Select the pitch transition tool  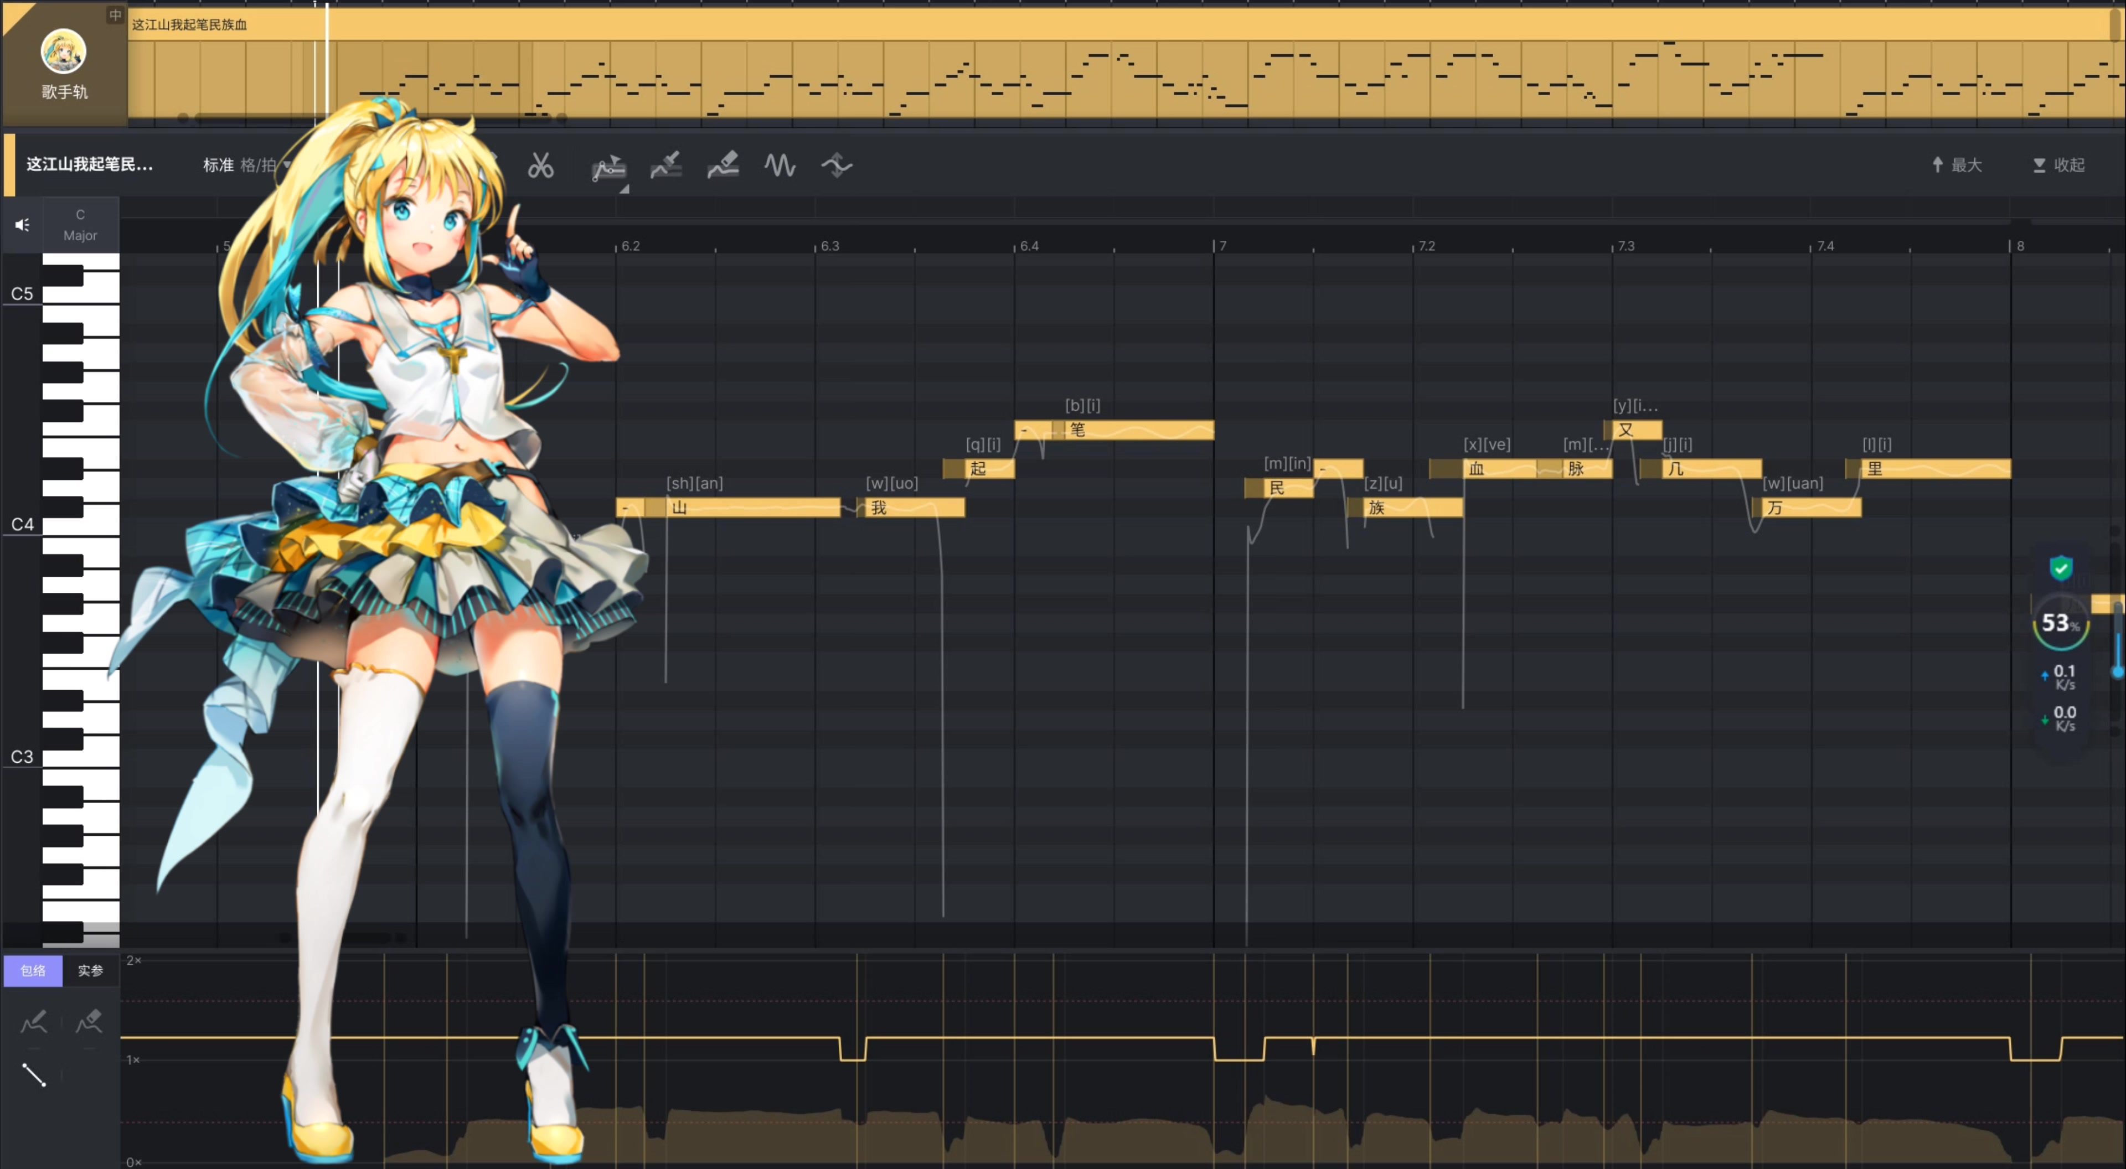836,165
